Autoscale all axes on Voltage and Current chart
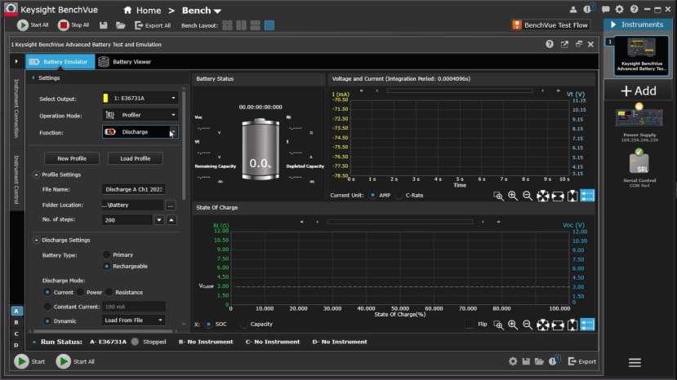 pyautogui.click(x=543, y=196)
